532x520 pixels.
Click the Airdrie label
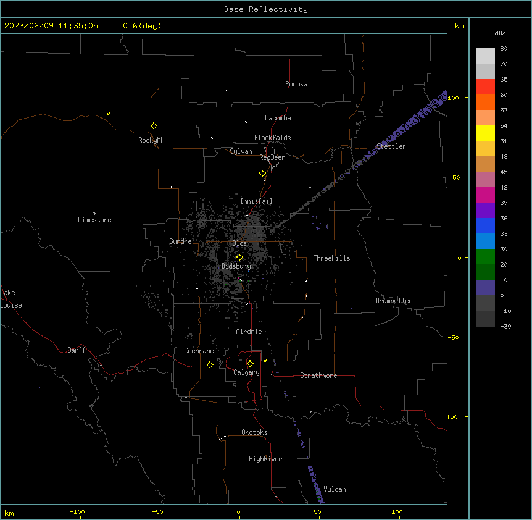tap(249, 332)
